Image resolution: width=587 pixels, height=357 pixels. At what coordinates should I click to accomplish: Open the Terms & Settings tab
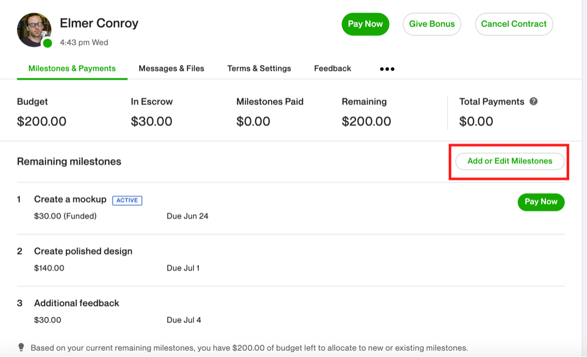point(259,68)
